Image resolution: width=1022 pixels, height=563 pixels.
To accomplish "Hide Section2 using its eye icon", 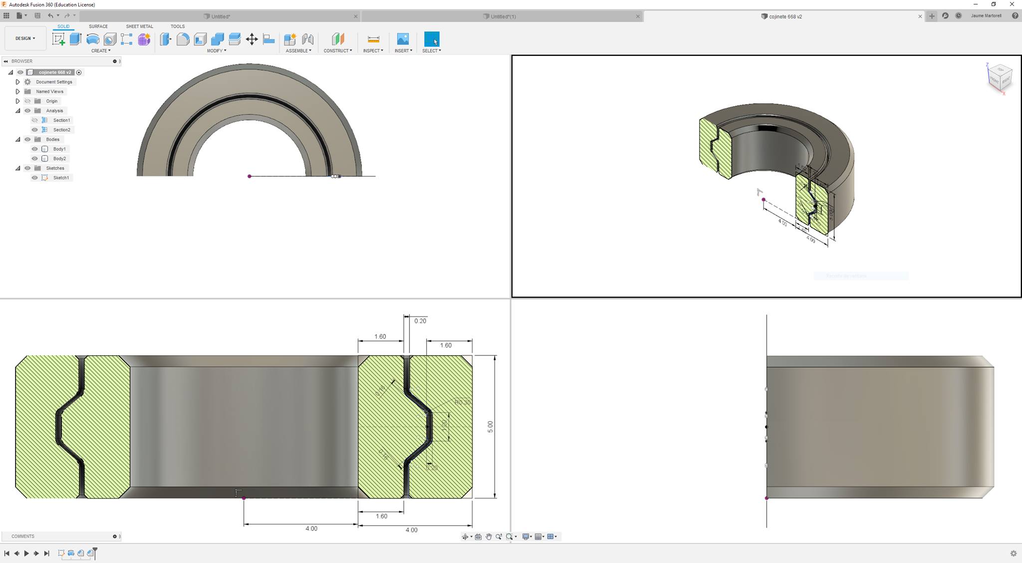I will [x=35, y=130].
